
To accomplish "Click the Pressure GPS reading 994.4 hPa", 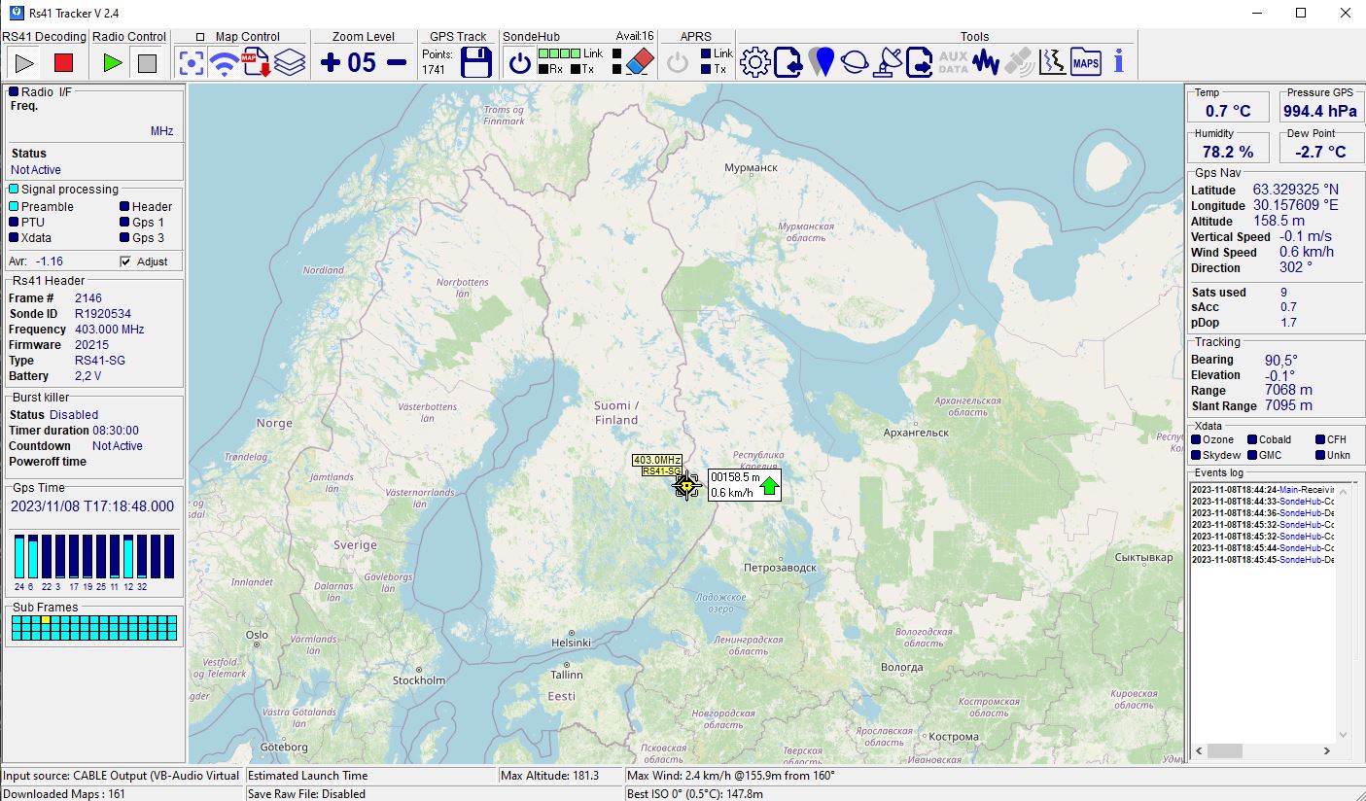I will pyautogui.click(x=1319, y=111).
